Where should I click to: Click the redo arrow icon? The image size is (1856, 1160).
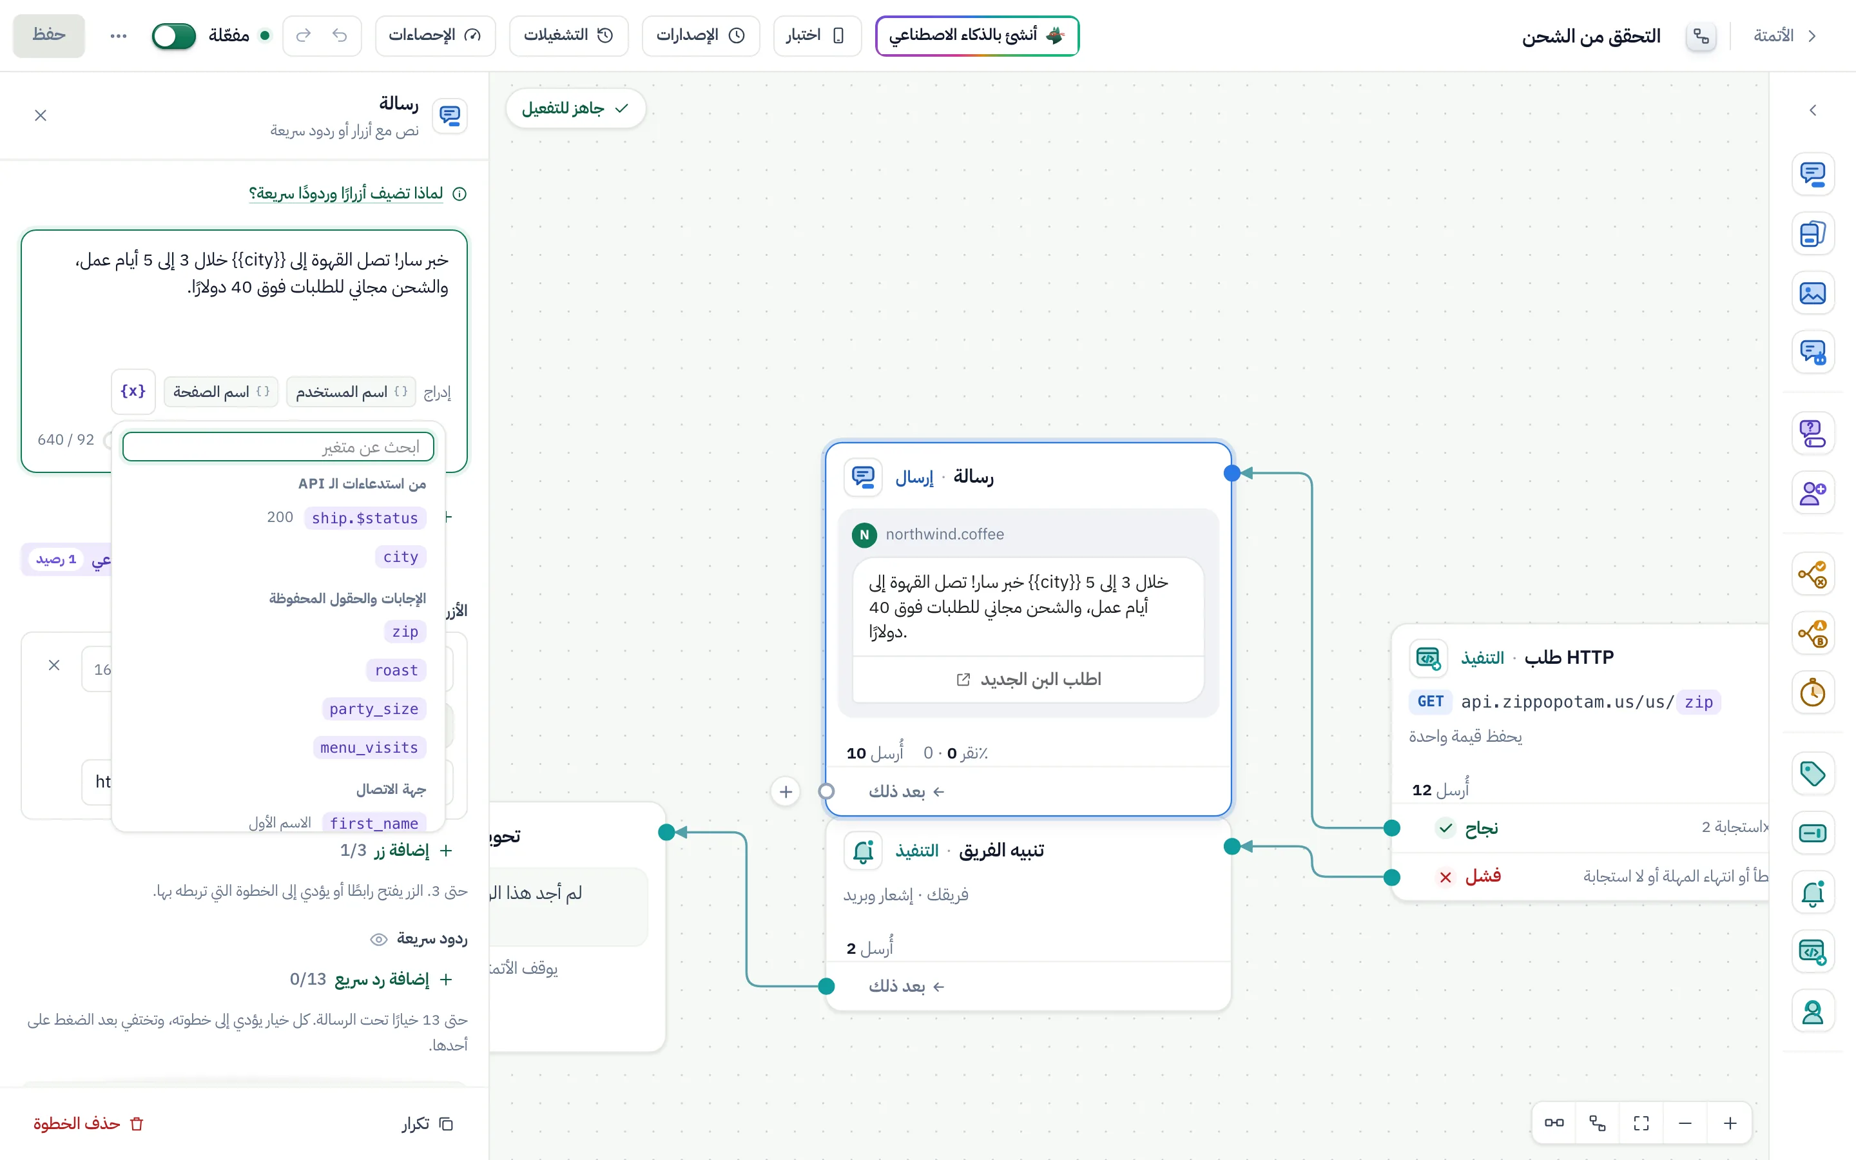[x=304, y=35]
